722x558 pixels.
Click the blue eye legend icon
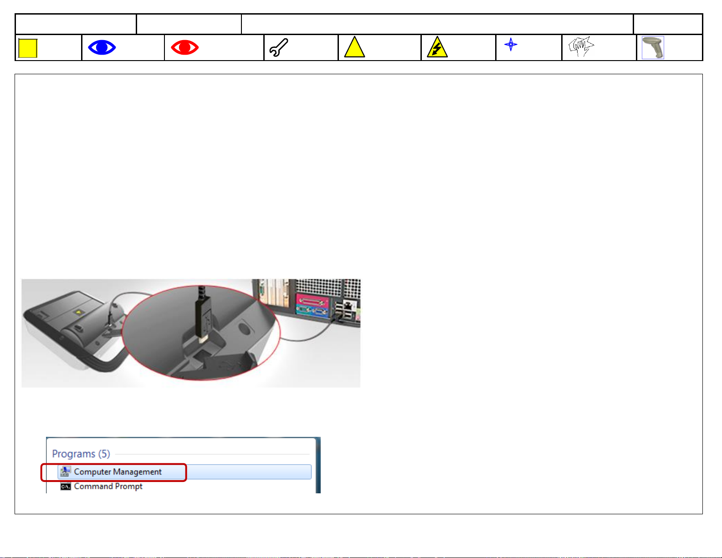pyautogui.click(x=102, y=47)
